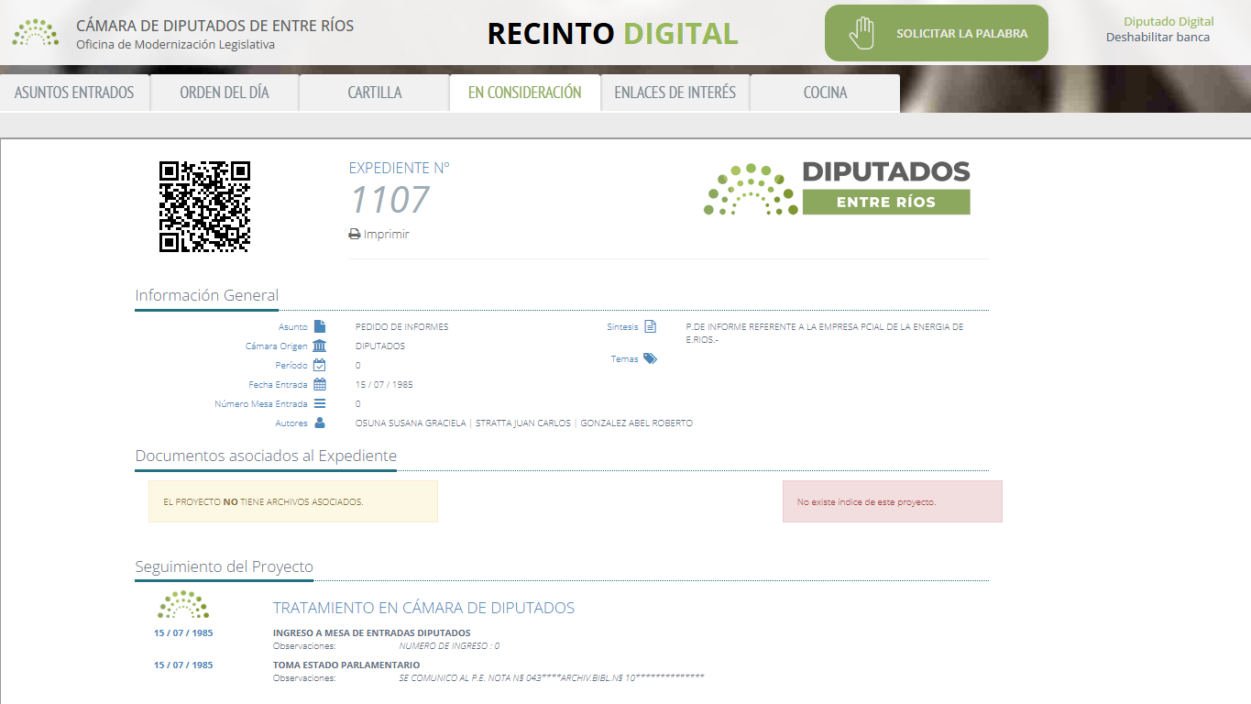Screen dimensions: 1251x704
Task: Click the document icon next to Síntesis
Action: [651, 325]
